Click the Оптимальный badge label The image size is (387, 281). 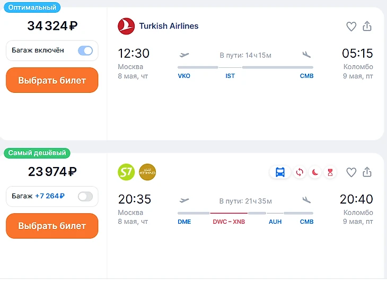pyautogui.click(x=31, y=7)
